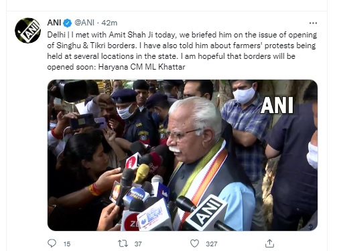
Task: Open the attached press briefing photo
Action: click(x=182, y=155)
